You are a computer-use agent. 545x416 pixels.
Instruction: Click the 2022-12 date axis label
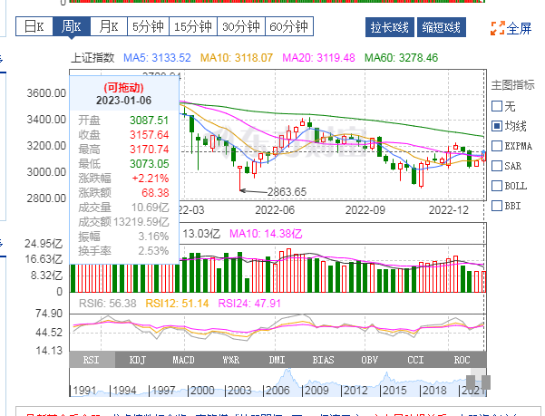[x=448, y=210]
